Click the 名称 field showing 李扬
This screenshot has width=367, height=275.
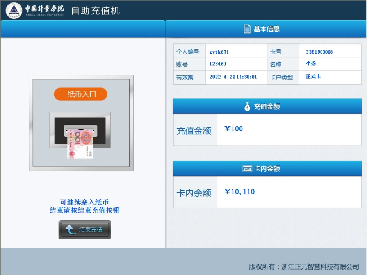point(330,64)
